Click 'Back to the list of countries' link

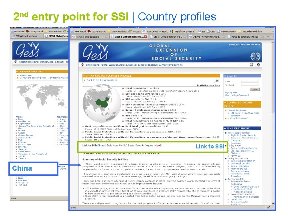pyautogui.click(x=102, y=80)
